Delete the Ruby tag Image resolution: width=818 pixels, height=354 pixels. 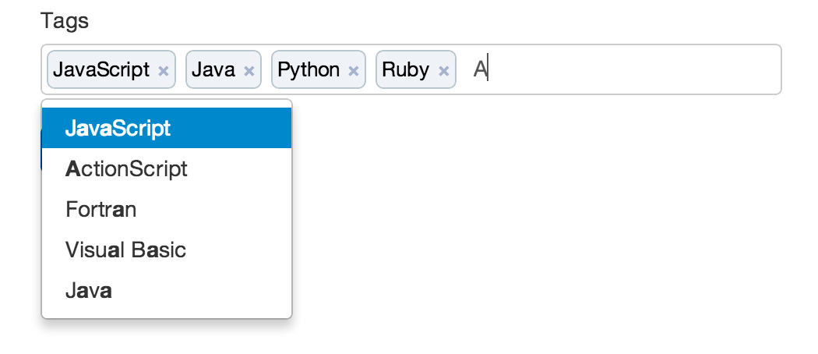tap(443, 71)
